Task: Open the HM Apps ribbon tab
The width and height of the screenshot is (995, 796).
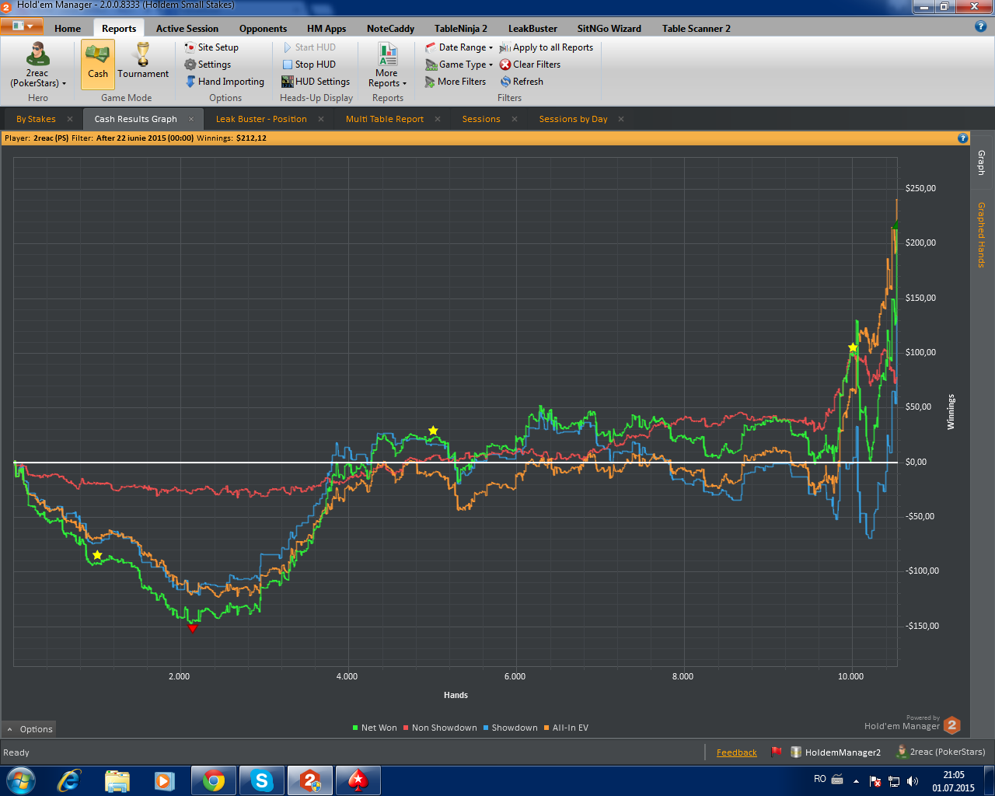Action: pos(326,29)
